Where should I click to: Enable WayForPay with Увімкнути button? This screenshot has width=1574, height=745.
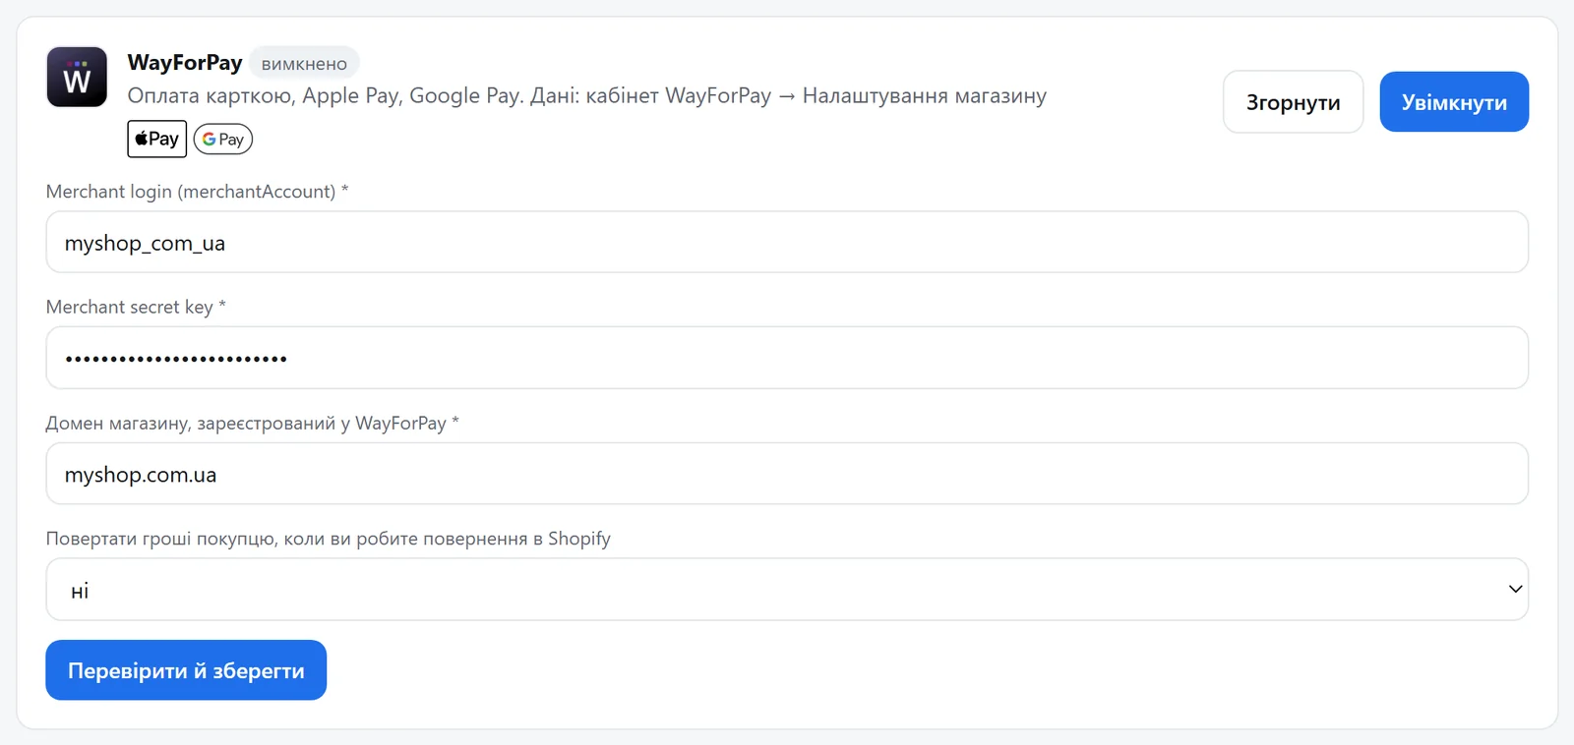[1454, 101]
